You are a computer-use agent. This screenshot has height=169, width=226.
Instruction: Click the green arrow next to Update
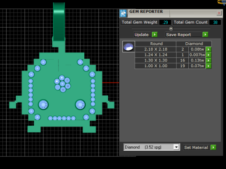pyautogui.click(x=154, y=34)
